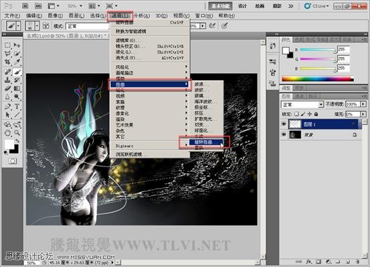Open the layer fill 0% slider arrow
The width and height of the screenshot is (370, 267).
[363, 114]
